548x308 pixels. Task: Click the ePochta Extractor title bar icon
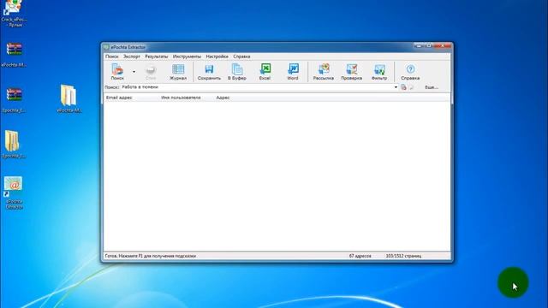point(106,47)
